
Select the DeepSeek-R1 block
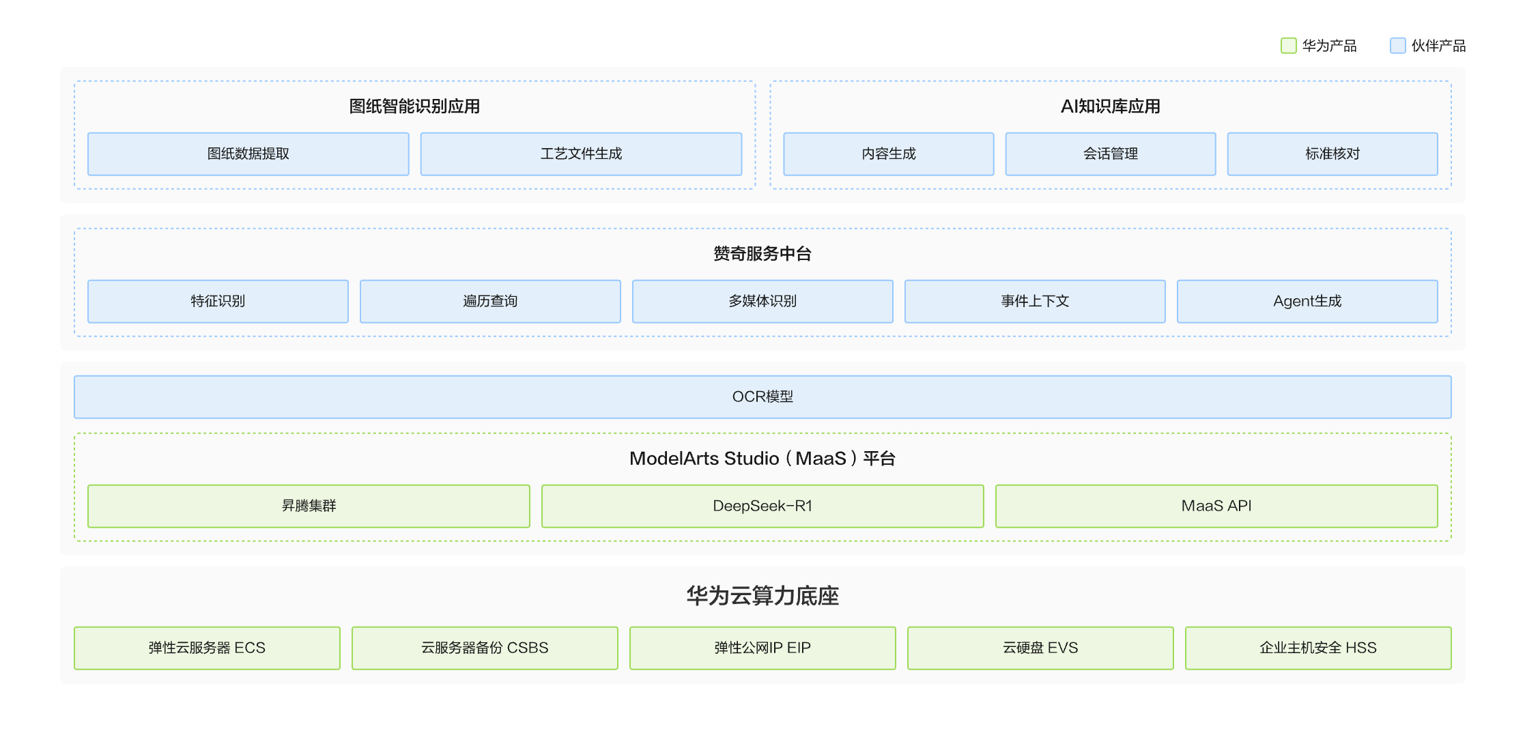pyautogui.click(x=762, y=506)
